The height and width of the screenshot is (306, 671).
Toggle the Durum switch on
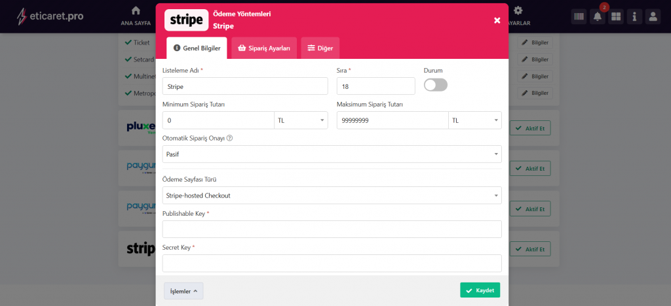point(436,85)
